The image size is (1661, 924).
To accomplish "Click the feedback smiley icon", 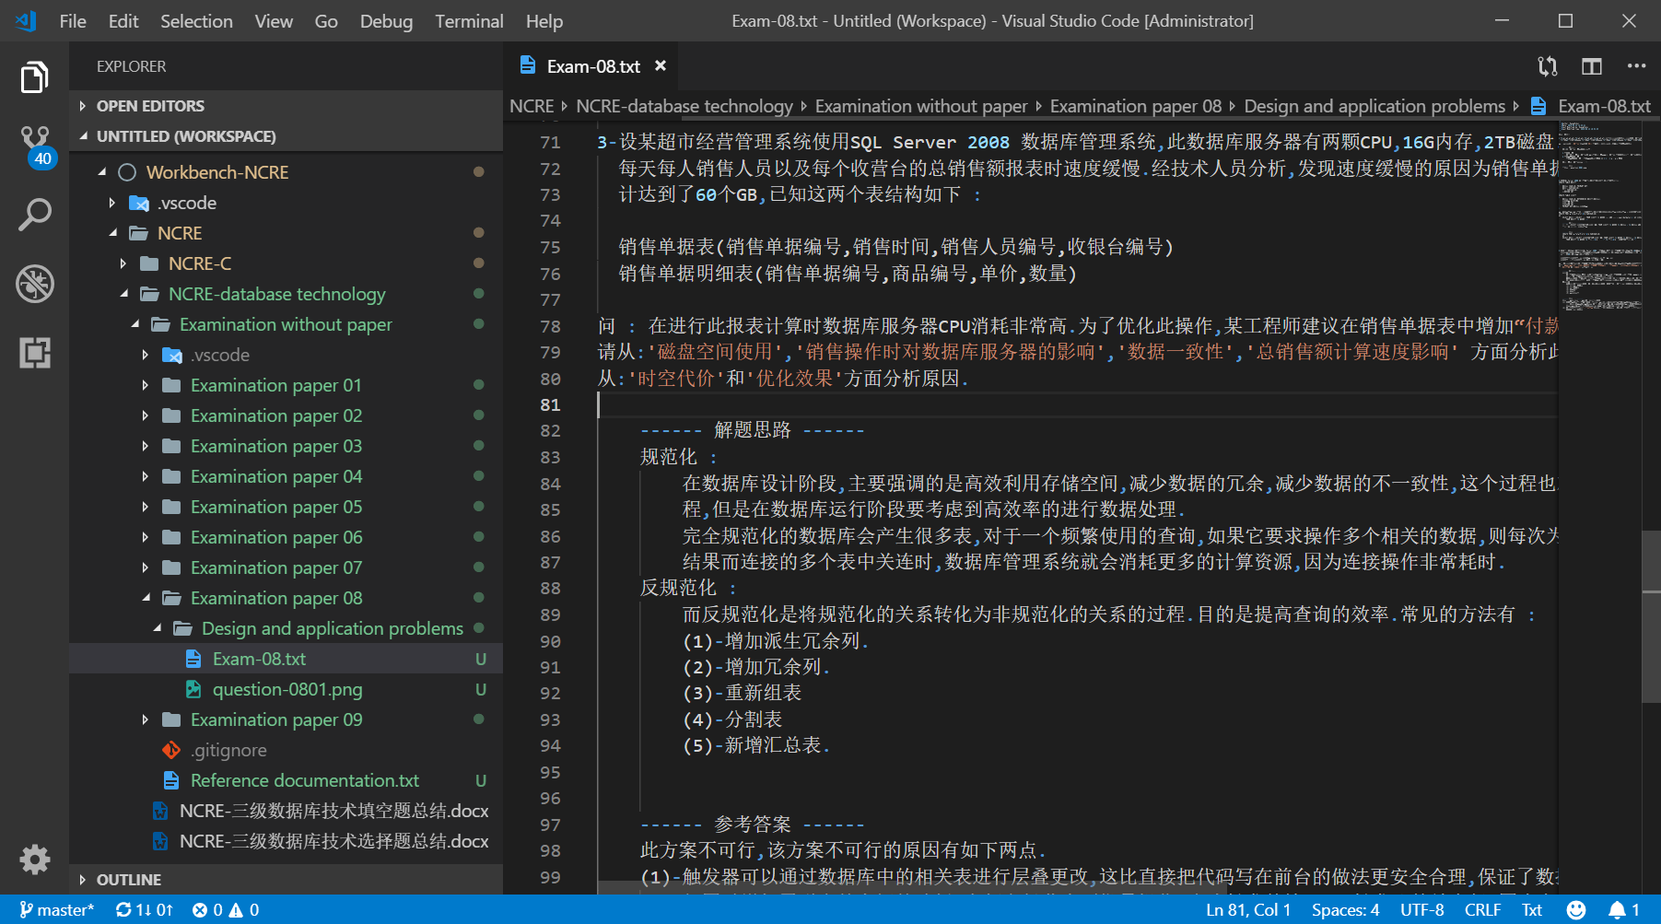I will [x=1576, y=910].
